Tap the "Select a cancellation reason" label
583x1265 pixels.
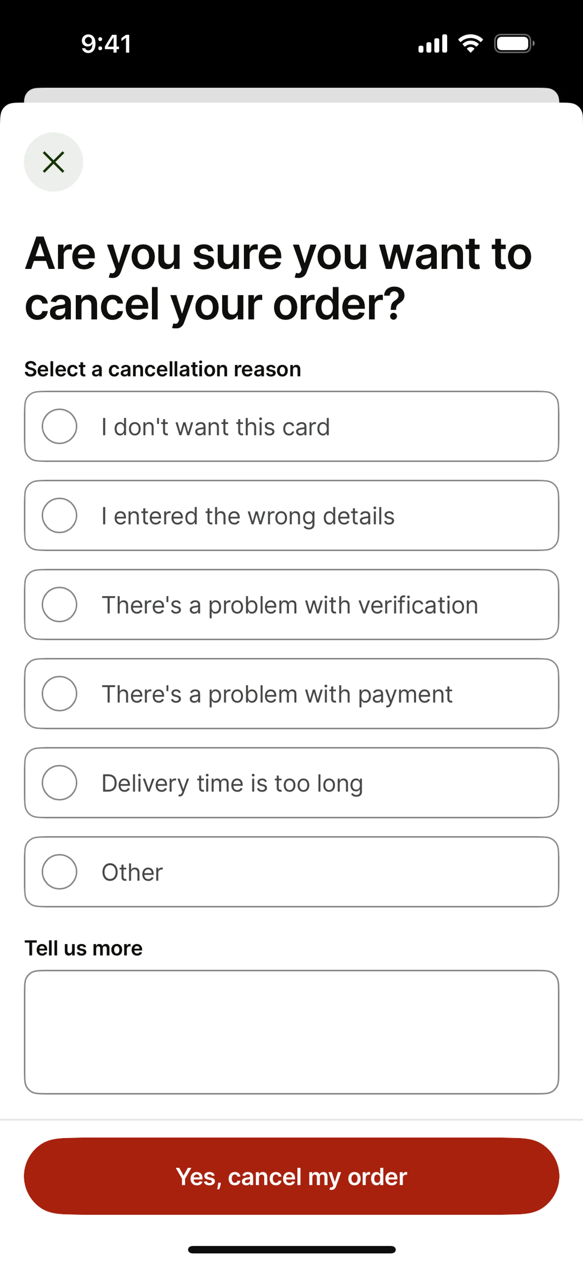[162, 369]
